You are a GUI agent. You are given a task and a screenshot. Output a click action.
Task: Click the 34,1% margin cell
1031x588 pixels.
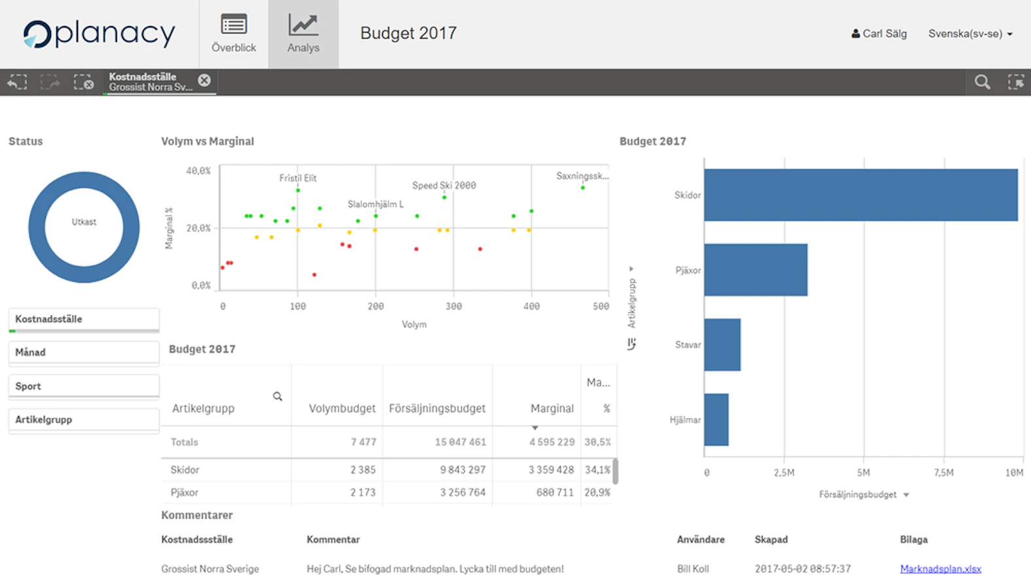tap(597, 470)
